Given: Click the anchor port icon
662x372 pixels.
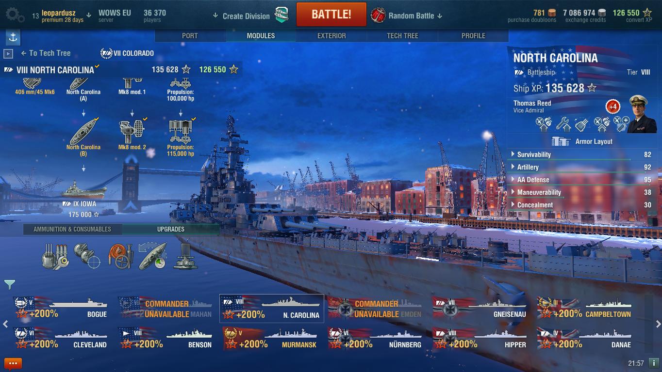Looking at the screenshot, I should point(13,37).
